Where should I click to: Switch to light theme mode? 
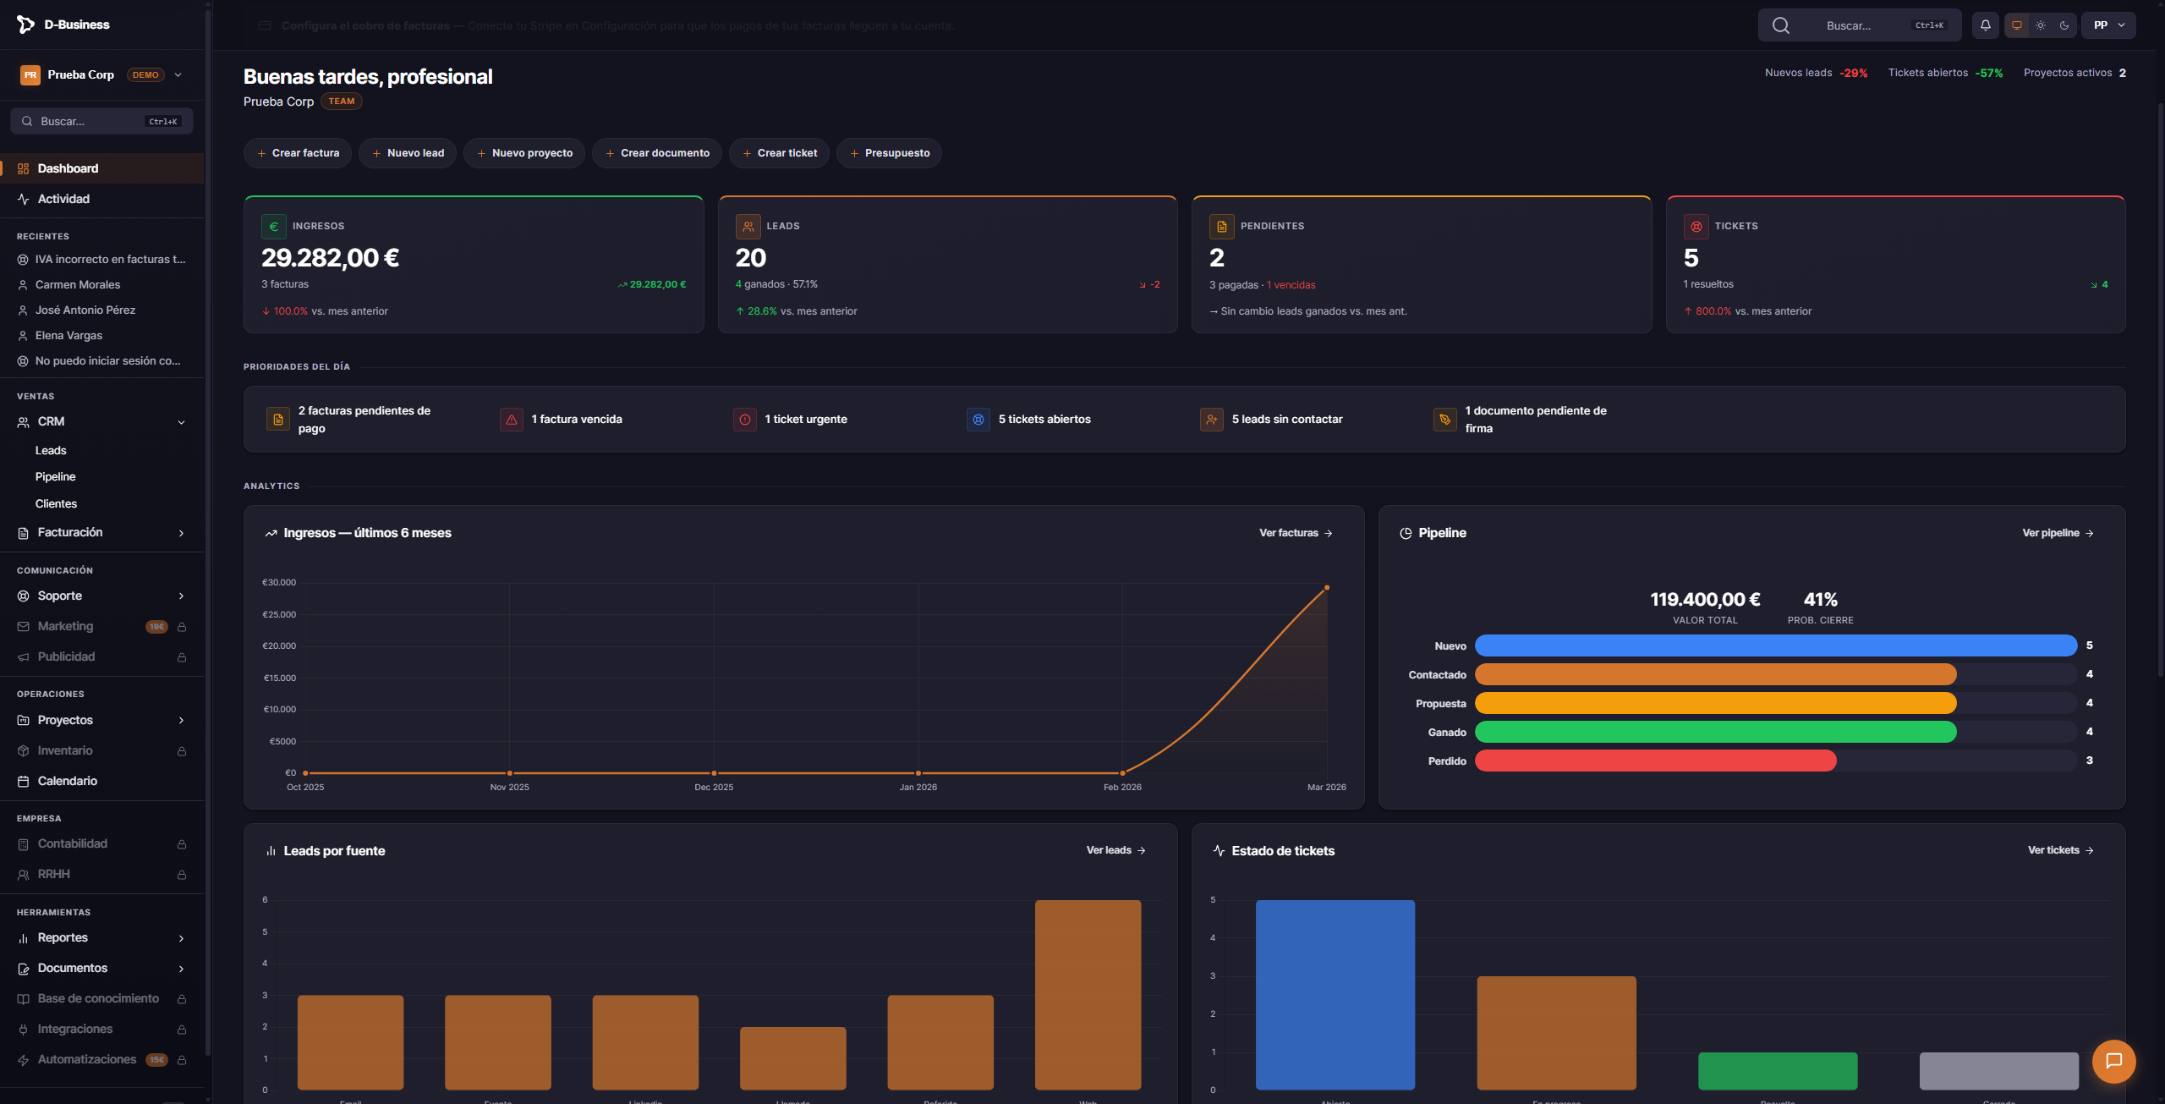tap(2041, 25)
